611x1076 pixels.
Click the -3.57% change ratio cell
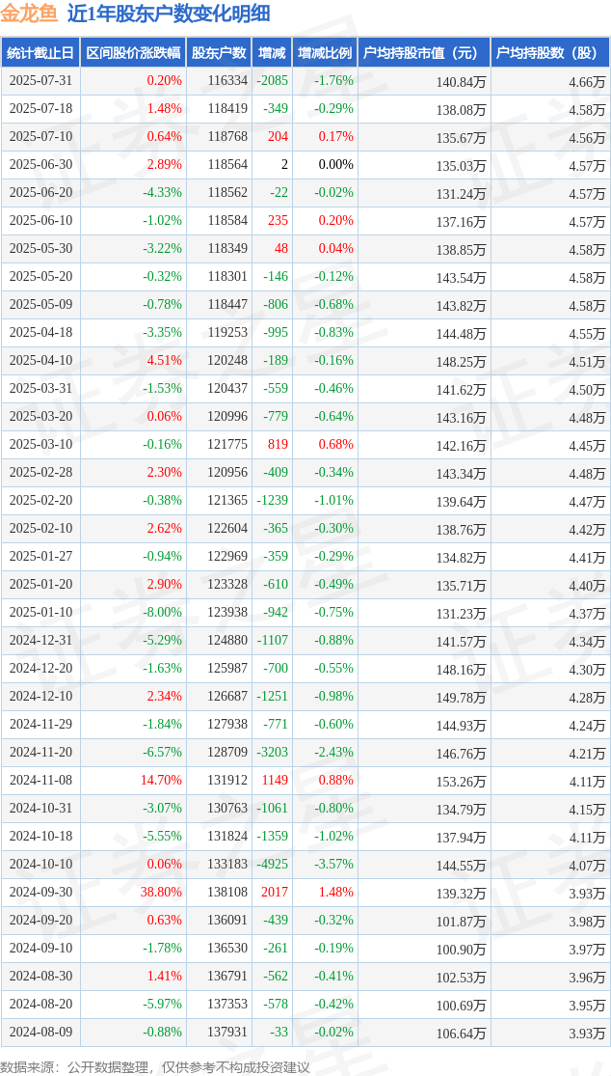point(333,864)
